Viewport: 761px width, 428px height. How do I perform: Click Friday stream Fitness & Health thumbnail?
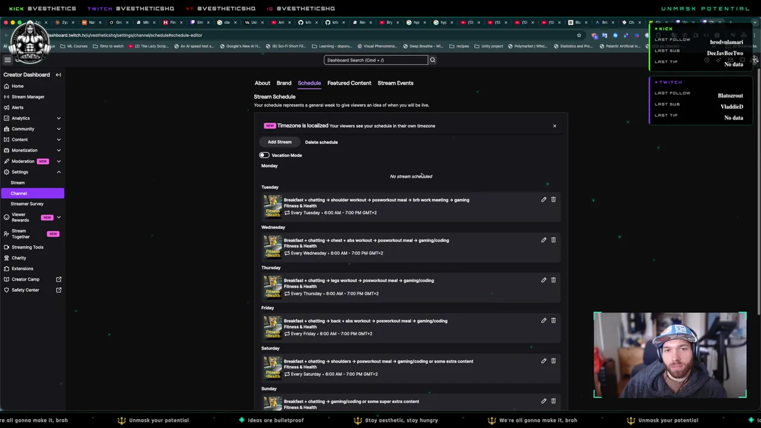pyautogui.click(x=273, y=328)
